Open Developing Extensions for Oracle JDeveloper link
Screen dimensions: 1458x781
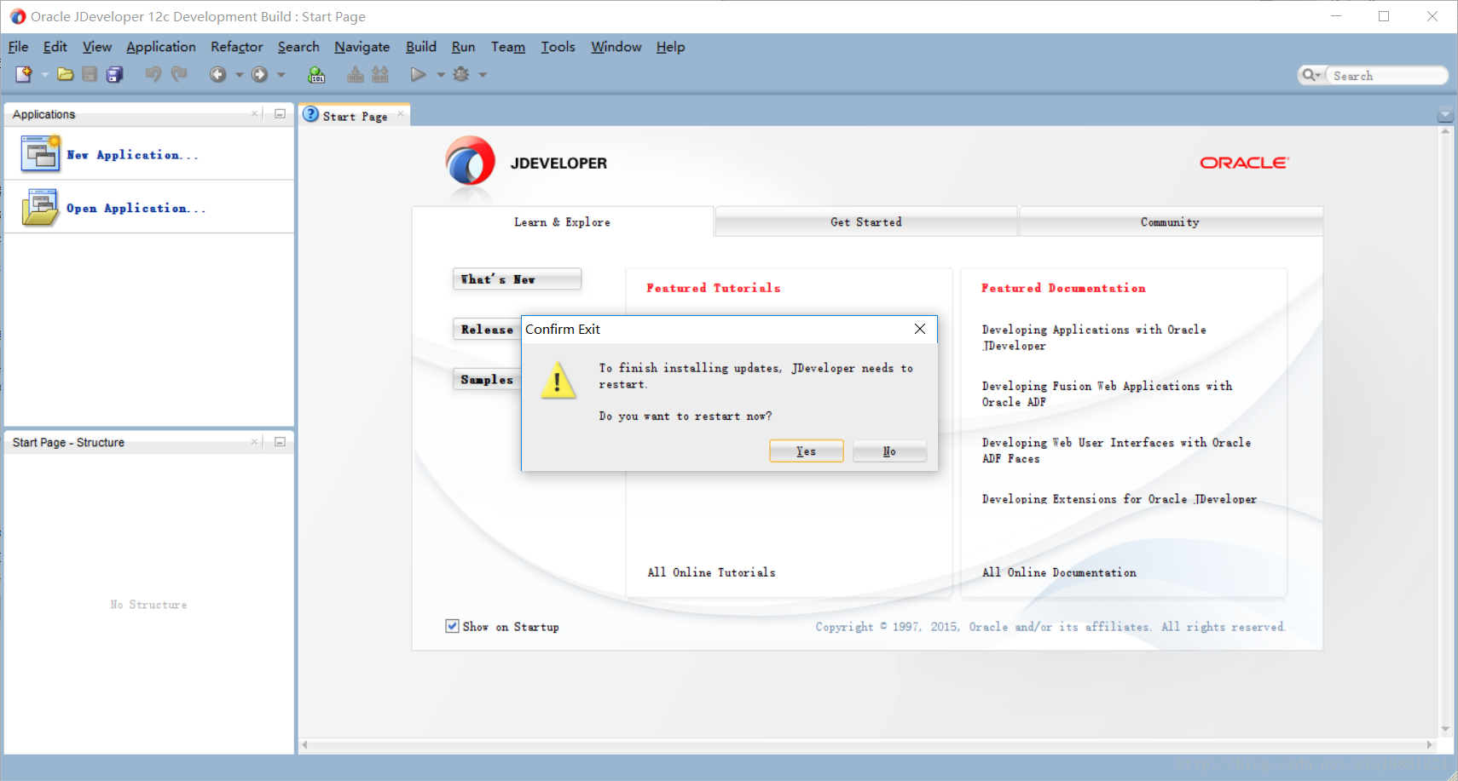(1120, 499)
